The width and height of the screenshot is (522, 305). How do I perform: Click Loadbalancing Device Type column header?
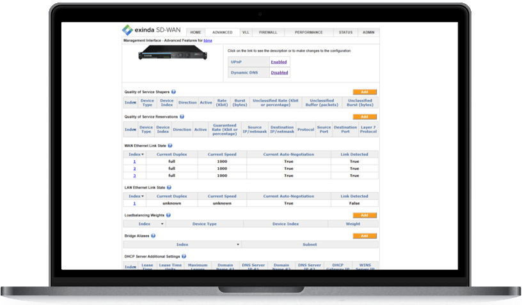click(205, 224)
